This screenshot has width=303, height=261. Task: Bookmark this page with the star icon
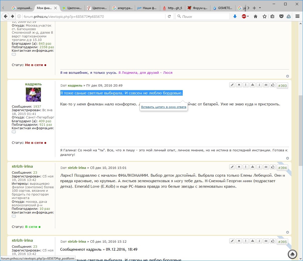[x=264, y=16]
